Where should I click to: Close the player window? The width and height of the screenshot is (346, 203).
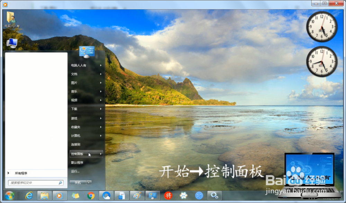[x=336, y=3]
